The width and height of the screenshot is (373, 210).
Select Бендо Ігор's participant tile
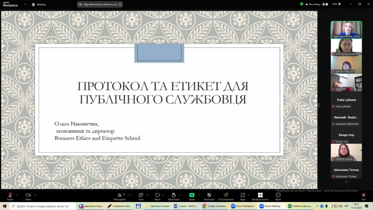346,135
